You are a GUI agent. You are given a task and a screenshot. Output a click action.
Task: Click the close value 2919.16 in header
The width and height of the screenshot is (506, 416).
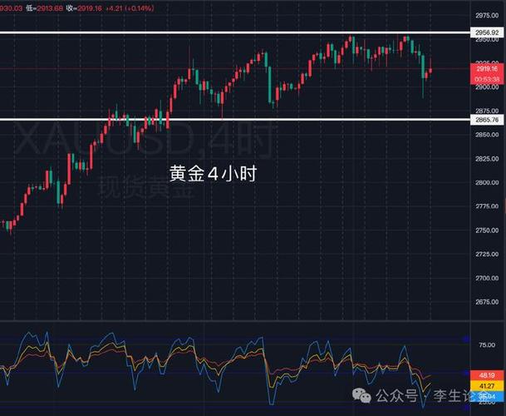(x=90, y=8)
